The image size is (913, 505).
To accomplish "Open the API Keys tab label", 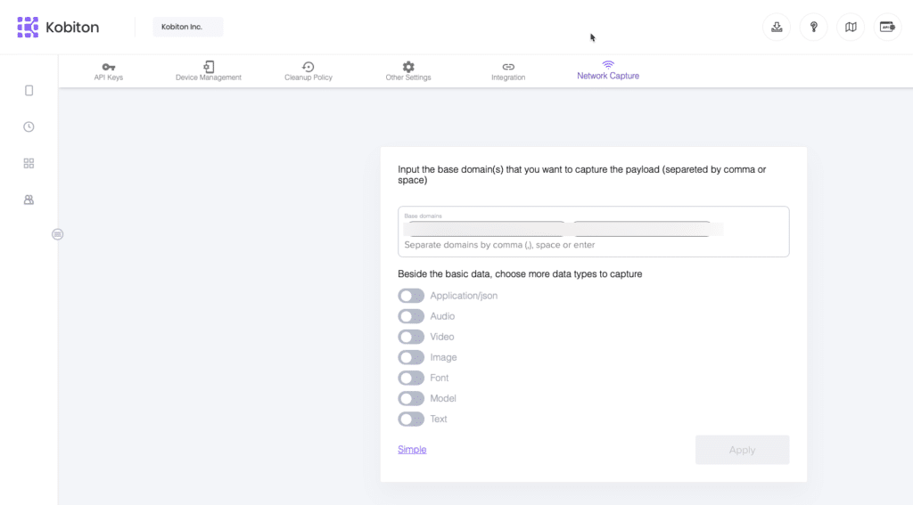I will coord(109,77).
